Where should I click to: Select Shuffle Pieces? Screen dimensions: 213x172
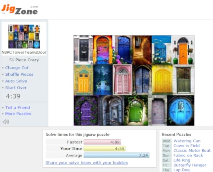tap(19, 74)
